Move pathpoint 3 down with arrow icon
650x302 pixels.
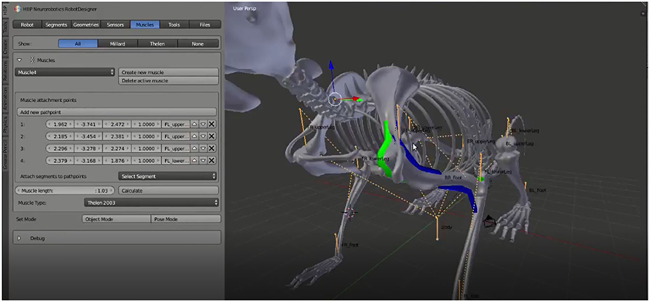pos(203,149)
